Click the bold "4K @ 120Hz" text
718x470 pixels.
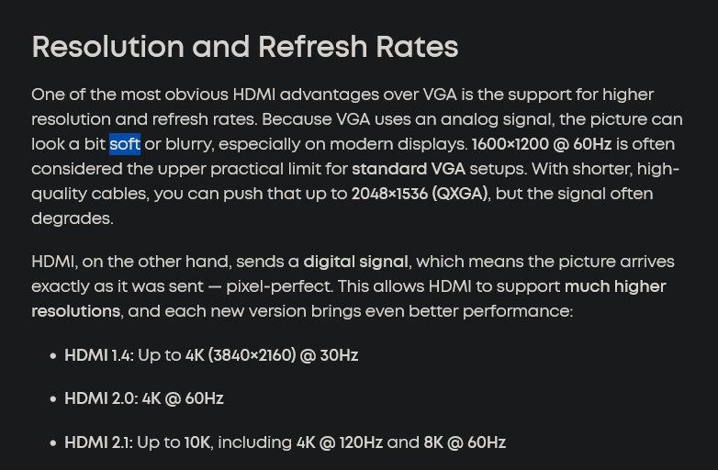tap(339, 442)
